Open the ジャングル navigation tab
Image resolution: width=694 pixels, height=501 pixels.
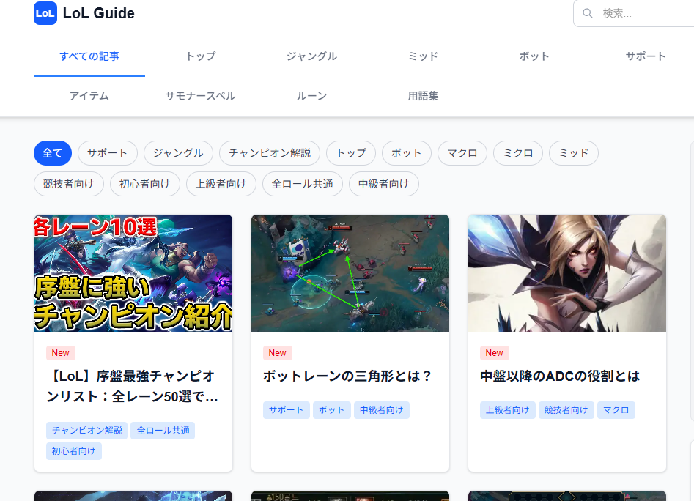[x=311, y=56]
